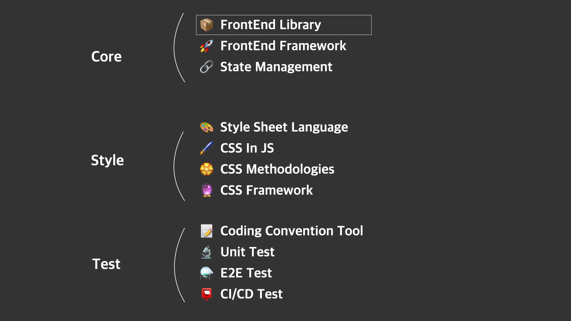
Task: Select the Style Sheet Language item
Action: (x=284, y=127)
